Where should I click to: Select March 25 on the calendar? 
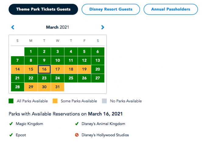pos(71,78)
